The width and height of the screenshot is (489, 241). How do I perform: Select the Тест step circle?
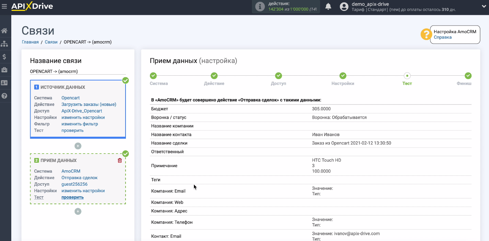(x=407, y=76)
